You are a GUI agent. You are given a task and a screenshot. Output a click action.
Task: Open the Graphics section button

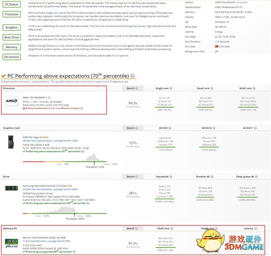click(12, 27)
